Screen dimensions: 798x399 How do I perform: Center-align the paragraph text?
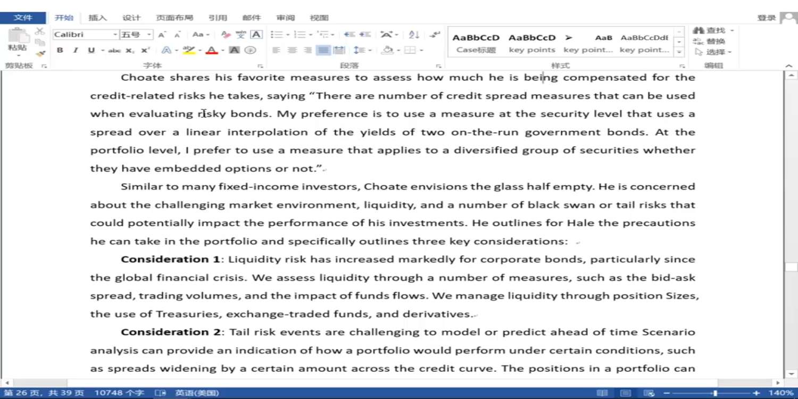click(292, 50)
